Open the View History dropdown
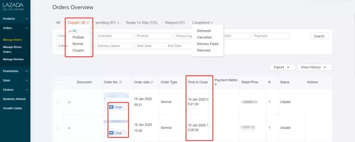The height and width of the screenshot is (142, 355). (315, 67)
